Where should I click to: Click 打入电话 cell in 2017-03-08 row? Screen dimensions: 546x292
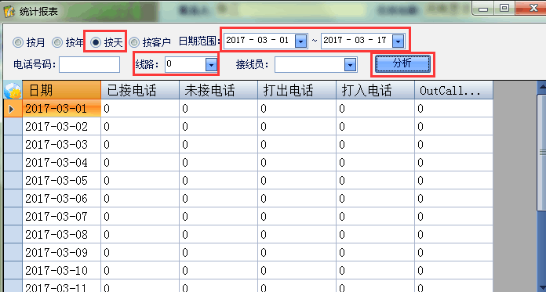tap(375, 235)
